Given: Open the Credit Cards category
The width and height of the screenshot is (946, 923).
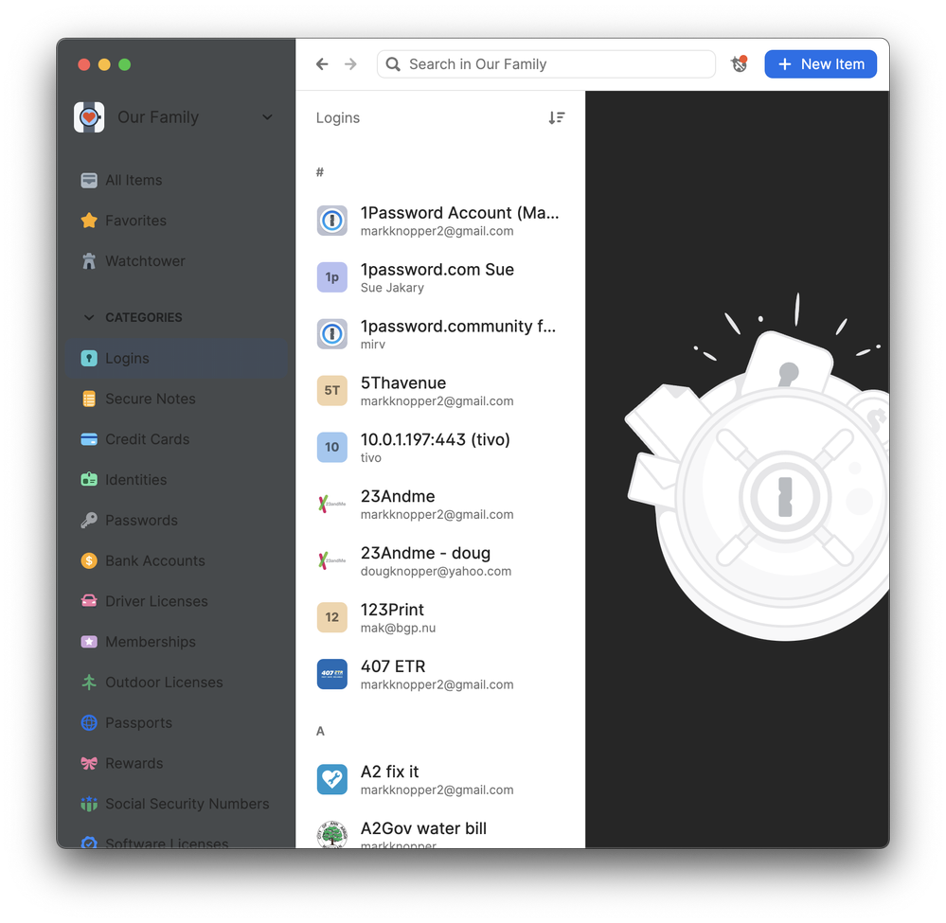Looking at the screenshot, I should pyautogui.click(x=147, y=439).
